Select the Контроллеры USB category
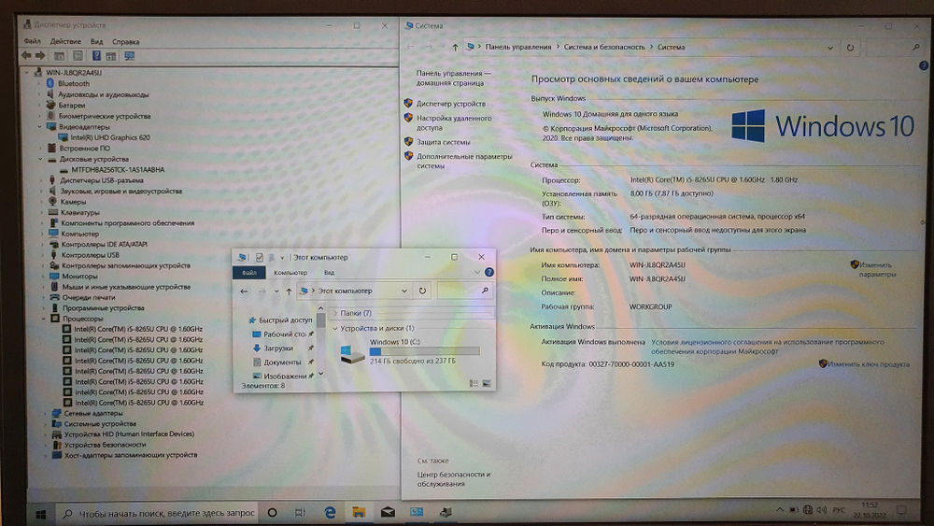Viewport: 934px width, 526px height. 91,255
